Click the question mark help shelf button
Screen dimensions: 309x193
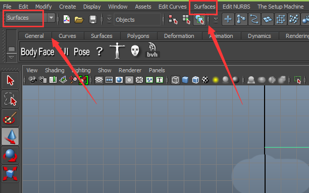point(99,52)
